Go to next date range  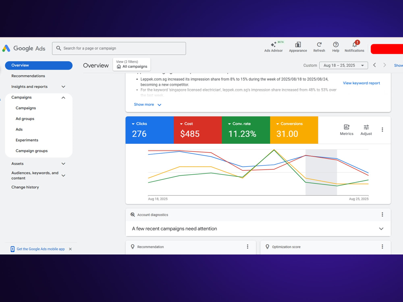point(384,65)
